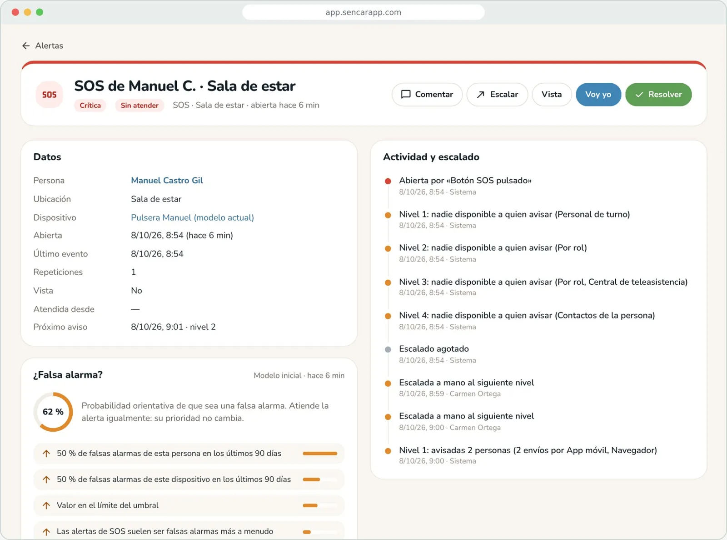Viewport: 727px width, 540px height.
Task: Click the Alertas breadcrumb label
Action: tap(49, 45)
